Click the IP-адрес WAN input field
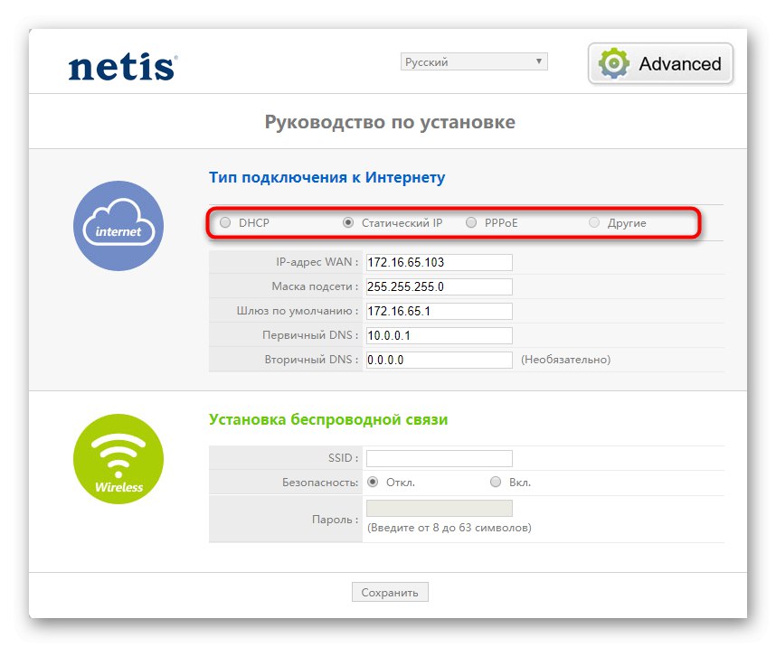The image size is (776, 647). (x=438, y=262)
